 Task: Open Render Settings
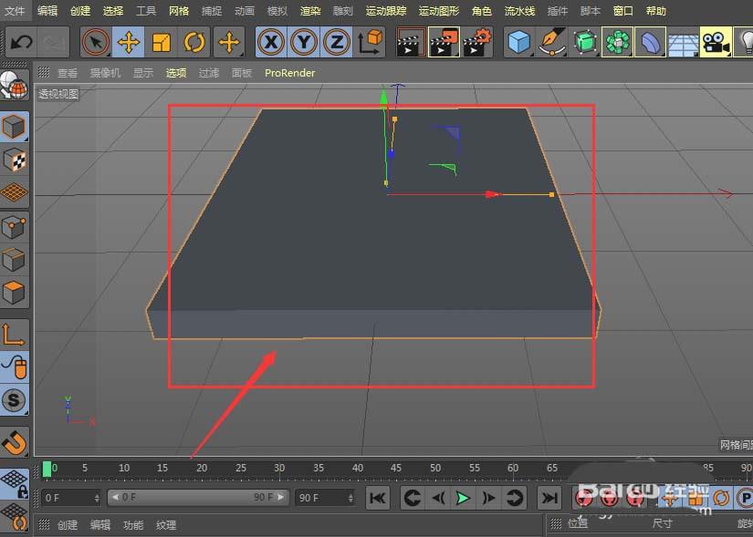[x=477, y=42]
